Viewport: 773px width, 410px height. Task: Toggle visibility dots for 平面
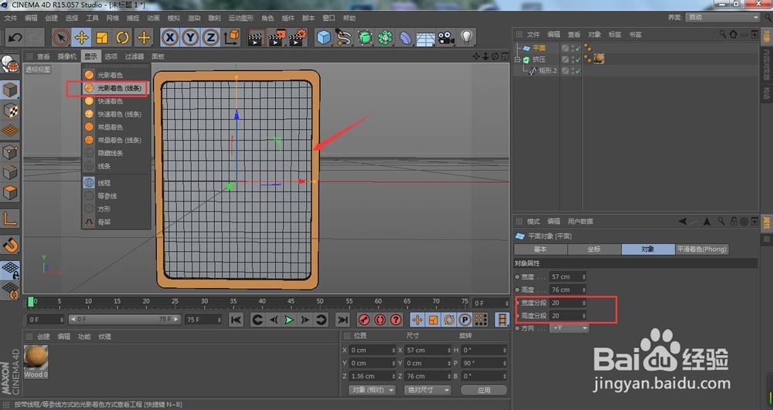(x=572, y=48)
